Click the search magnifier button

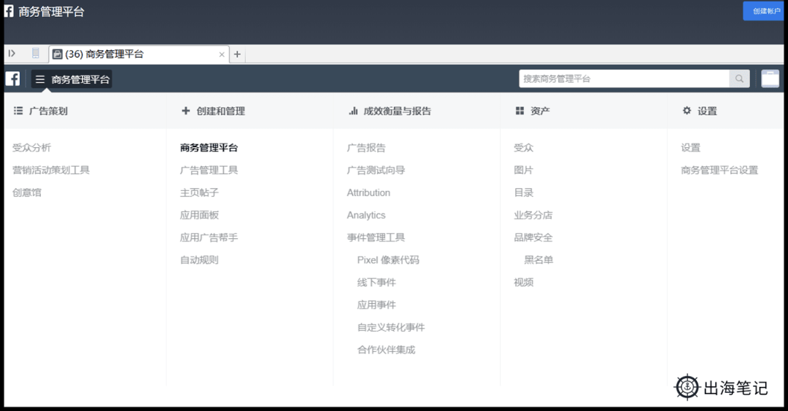click(x=739, y=79)
